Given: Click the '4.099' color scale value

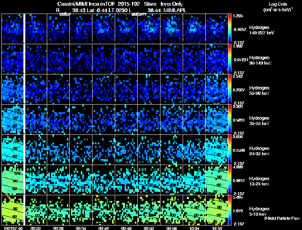Looking at the screenshot, I should [238, 167].
